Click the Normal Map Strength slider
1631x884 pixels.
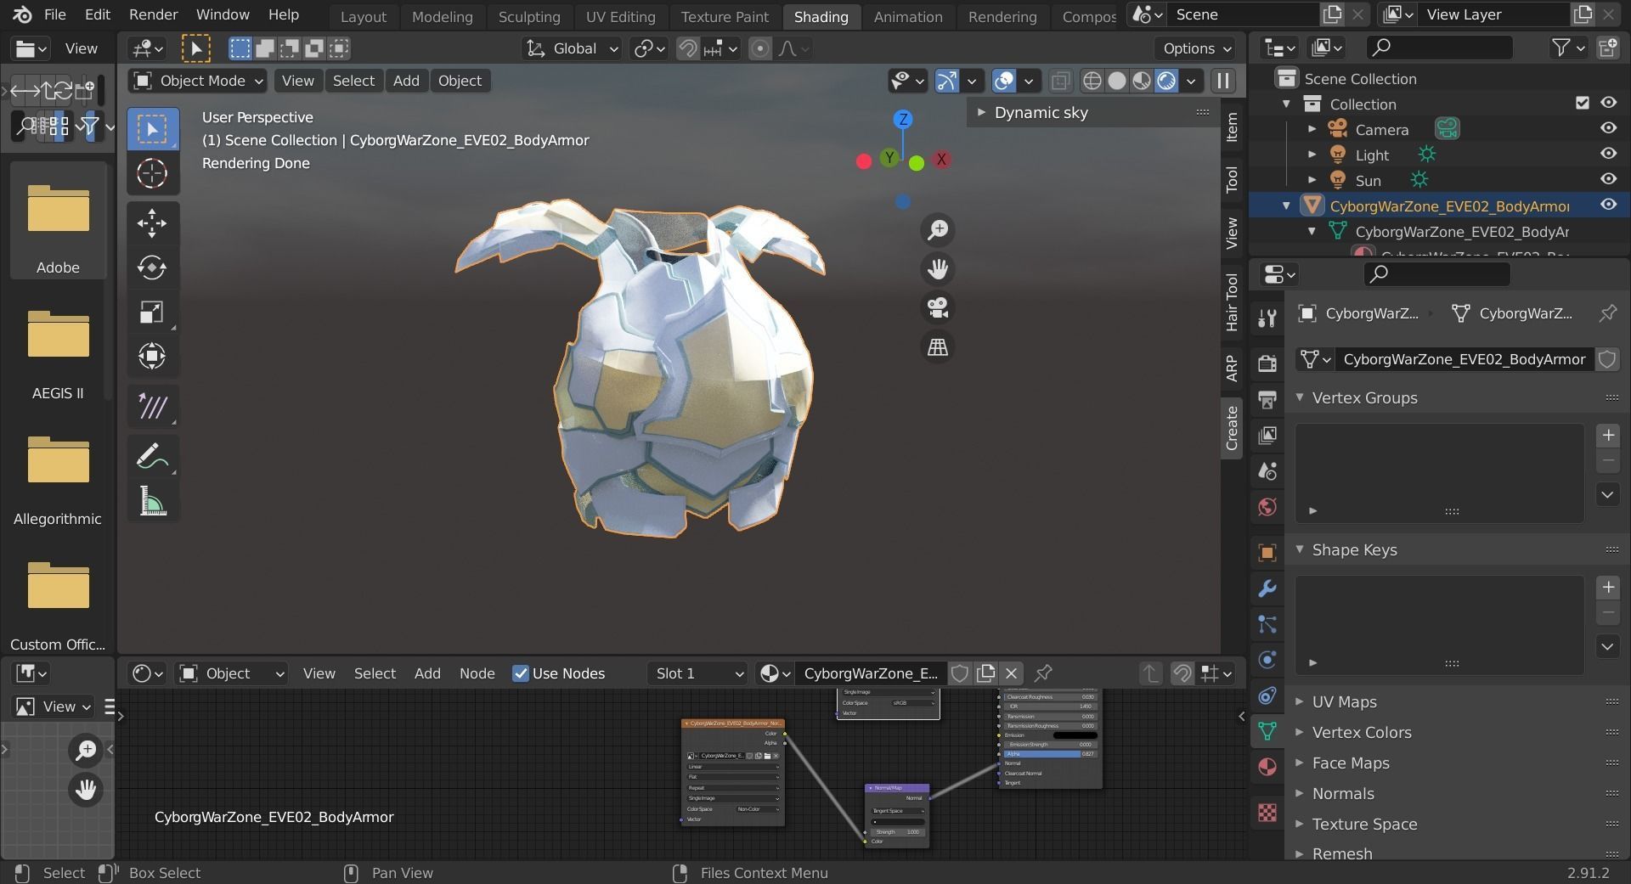(897, 832)
